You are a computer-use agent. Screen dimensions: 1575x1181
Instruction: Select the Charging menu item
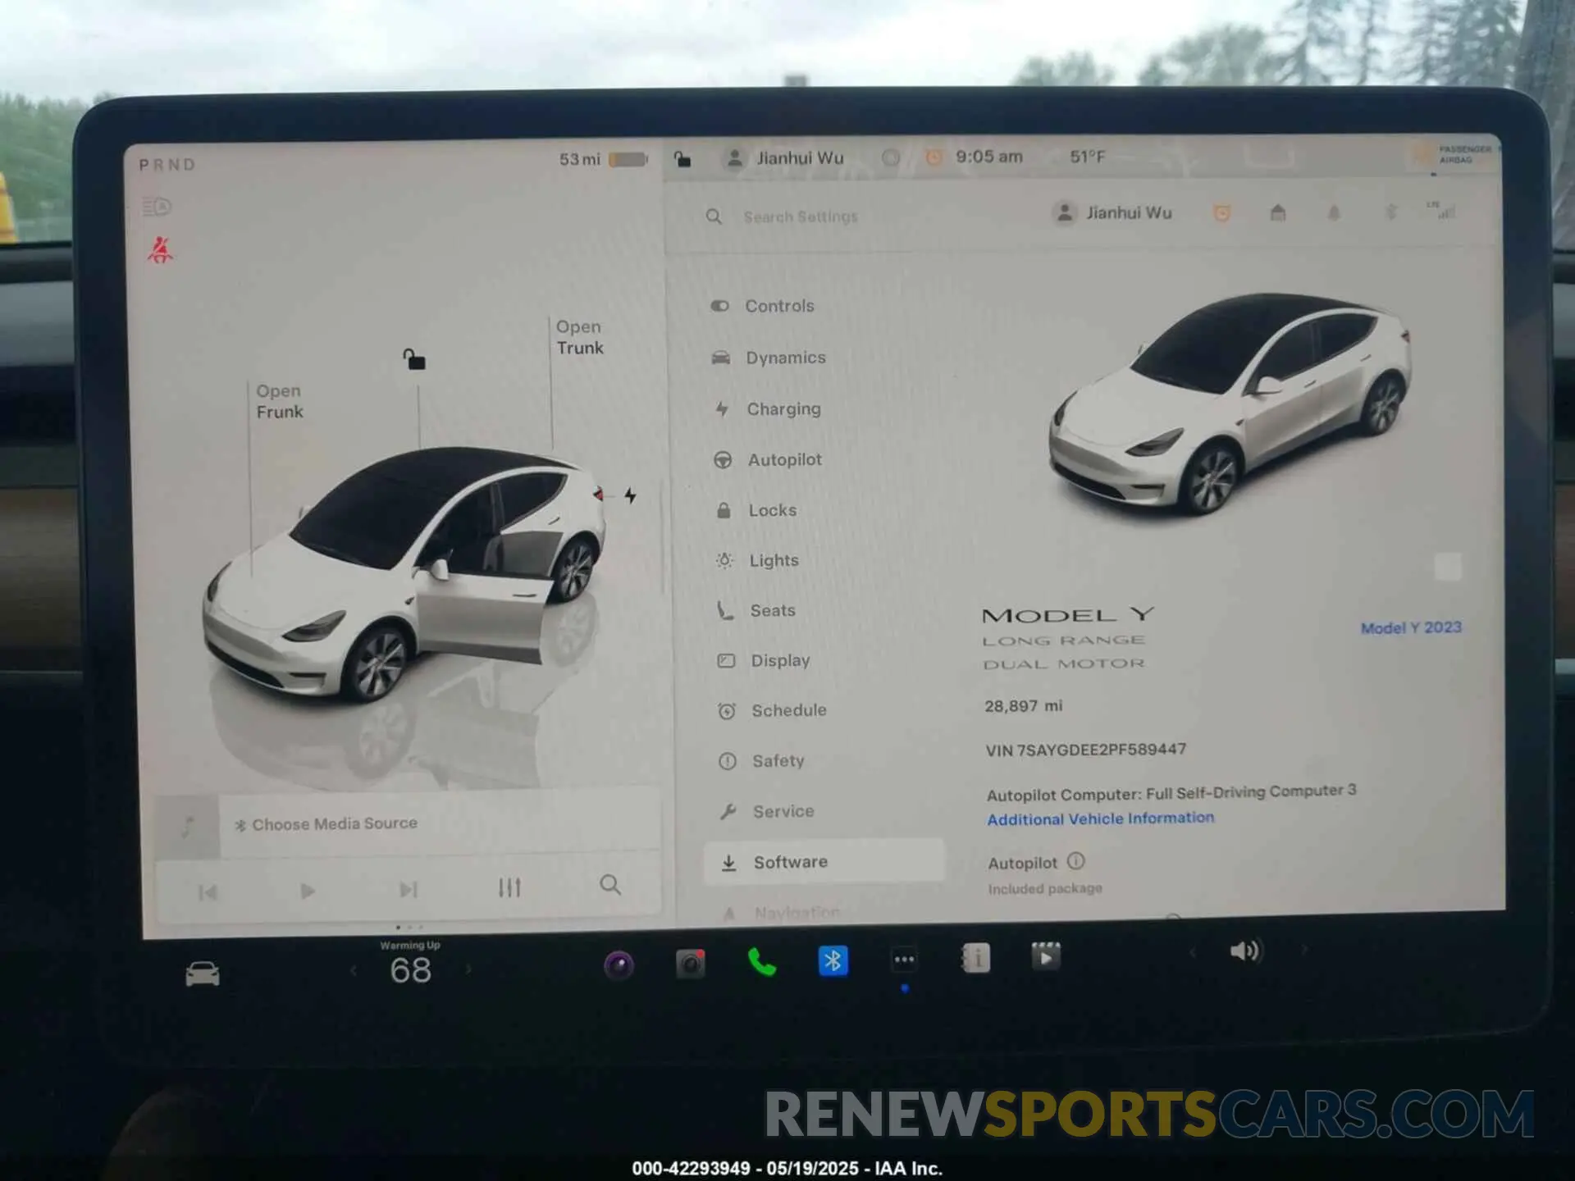767,408
